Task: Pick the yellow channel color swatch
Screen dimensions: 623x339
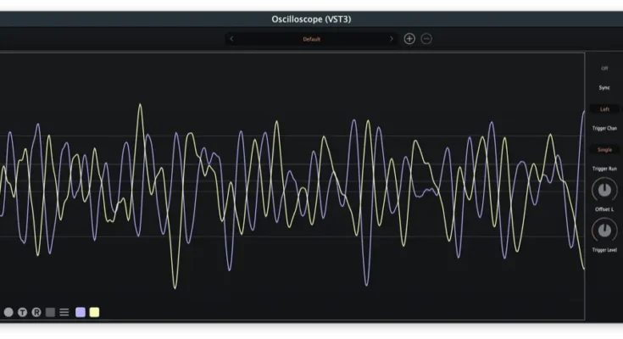Action: [95, 313]
